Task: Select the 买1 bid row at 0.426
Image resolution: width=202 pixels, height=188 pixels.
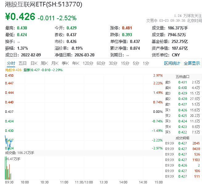Action: click(182, 110)
